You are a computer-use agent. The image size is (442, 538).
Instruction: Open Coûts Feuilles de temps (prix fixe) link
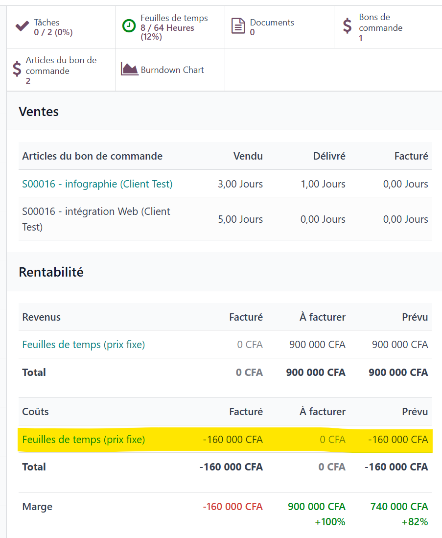tap(83, 440)
